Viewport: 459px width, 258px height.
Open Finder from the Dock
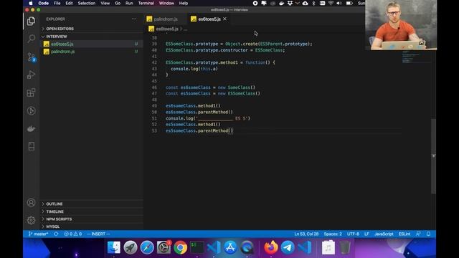114,247
